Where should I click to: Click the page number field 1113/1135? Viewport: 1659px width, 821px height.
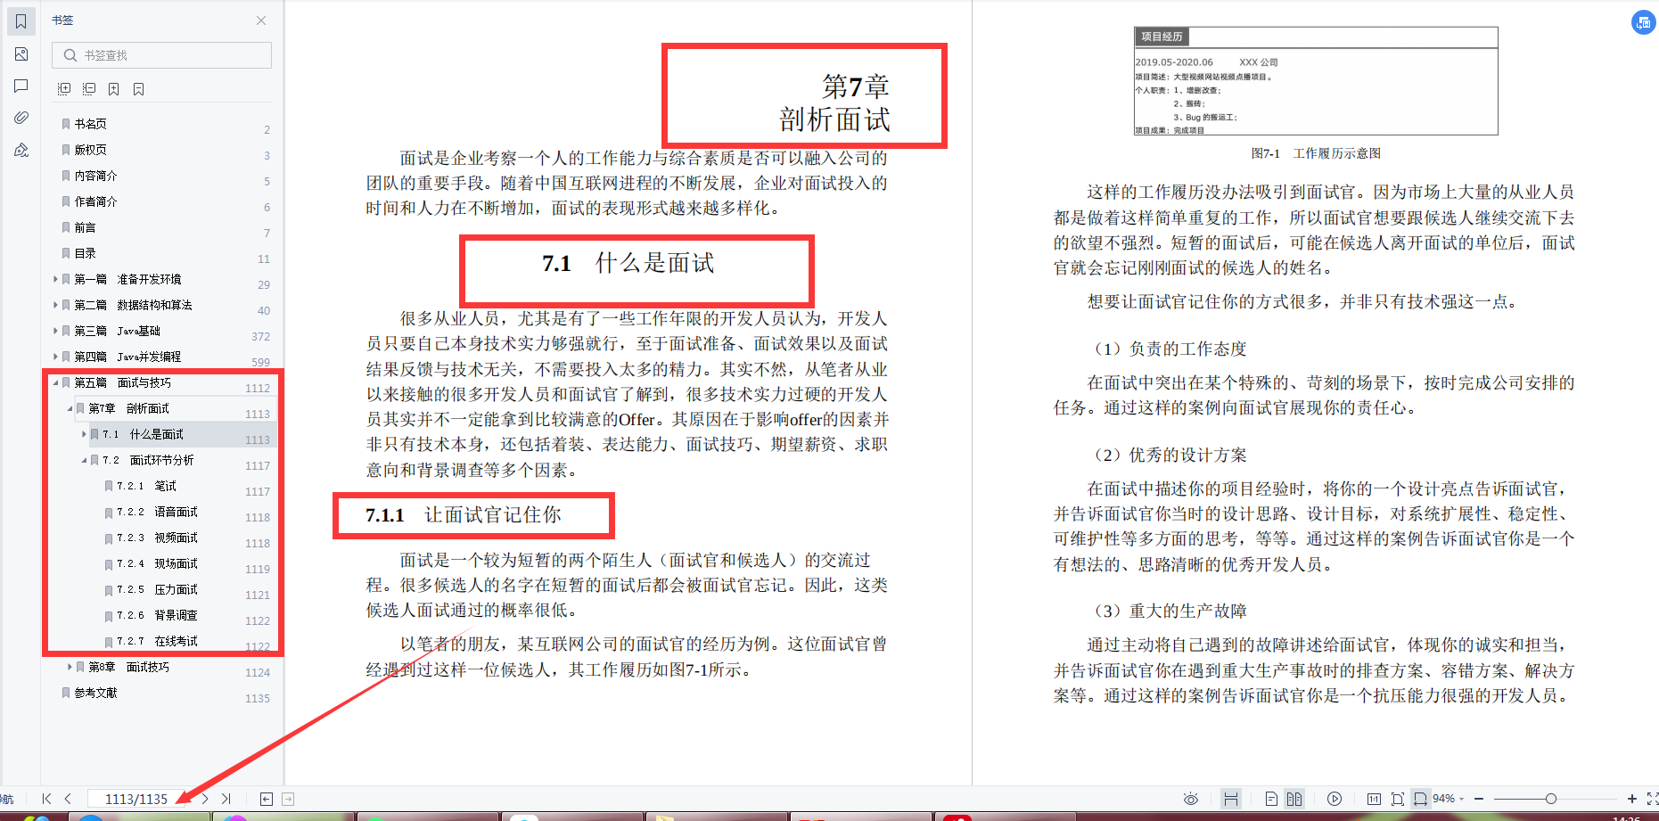[136, 799]
